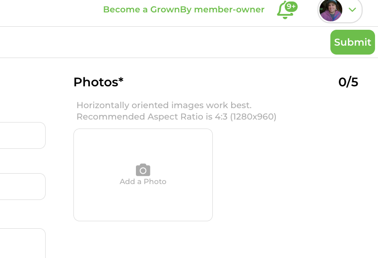The height and width of the screenshot is (258, 378).
Task: Click the rounded account pill beside avatar
Action: click(340, 10)
